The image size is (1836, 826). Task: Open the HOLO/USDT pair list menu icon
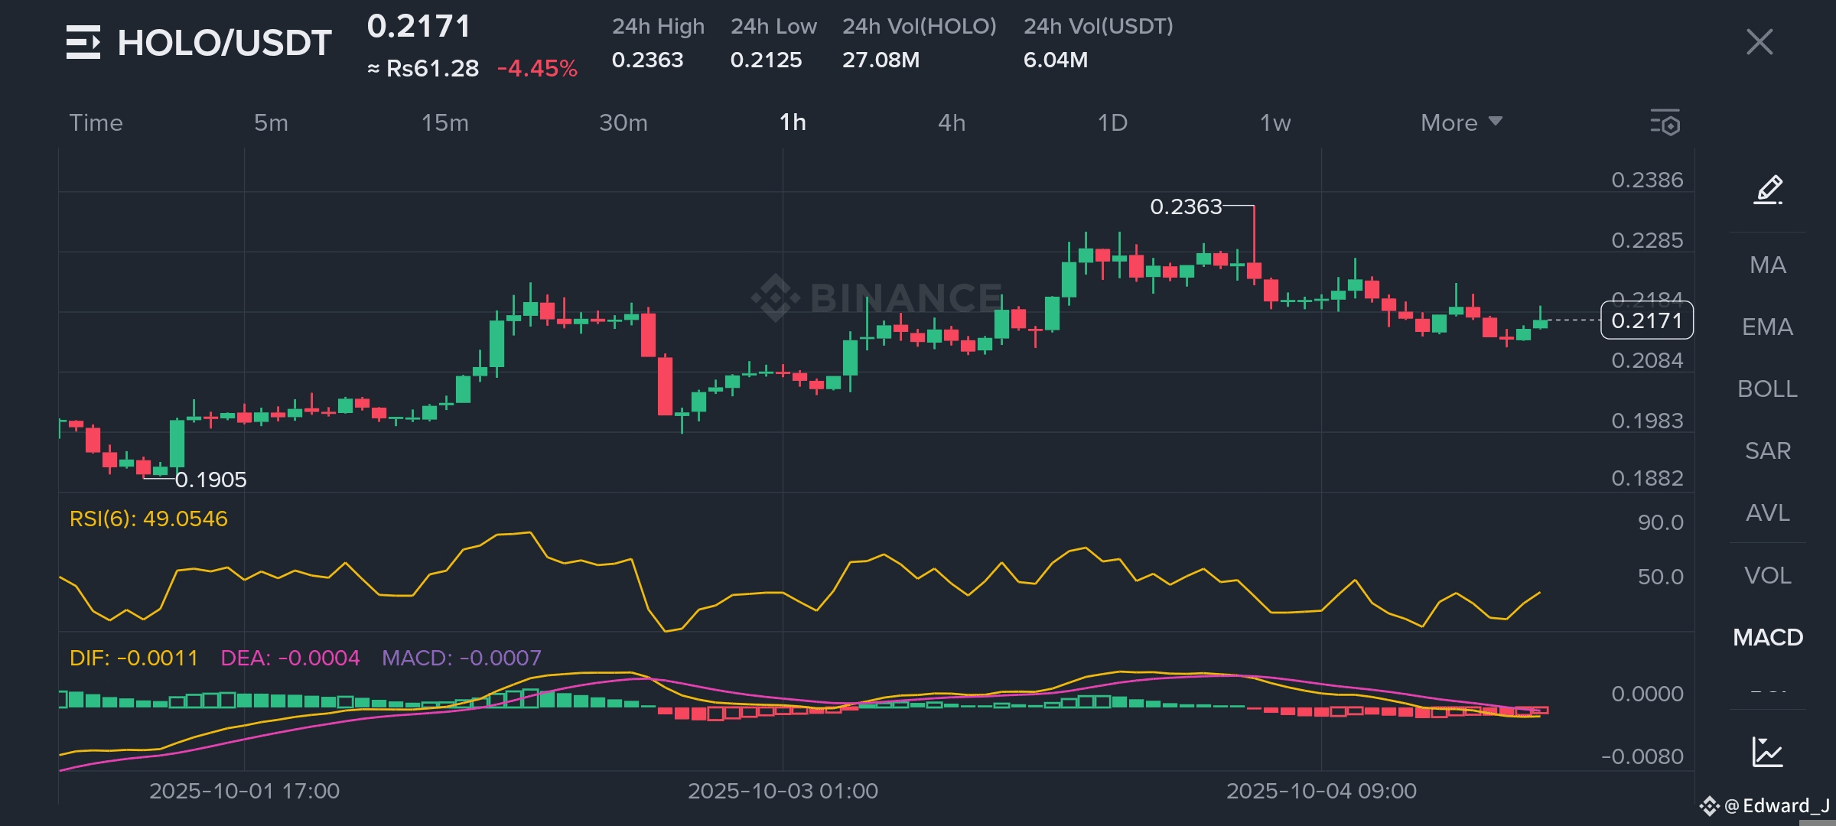pyautogui.click(x=83, y=42)
